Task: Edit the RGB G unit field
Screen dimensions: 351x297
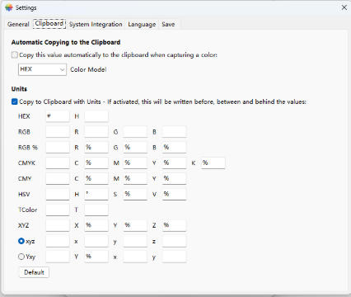Action: [x=135, y=132]
